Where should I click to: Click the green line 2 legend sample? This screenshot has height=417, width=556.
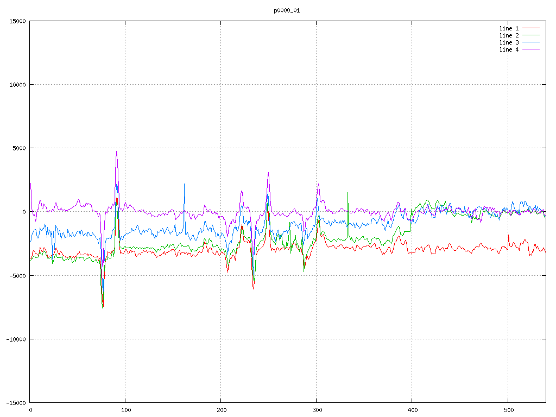pos(532,35)
